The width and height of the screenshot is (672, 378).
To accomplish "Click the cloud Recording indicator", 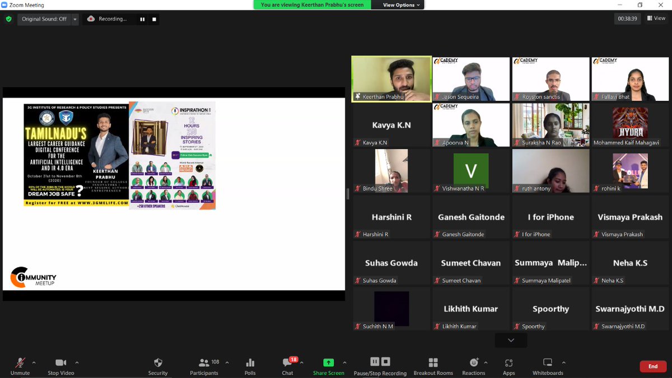I will point(107,18).
